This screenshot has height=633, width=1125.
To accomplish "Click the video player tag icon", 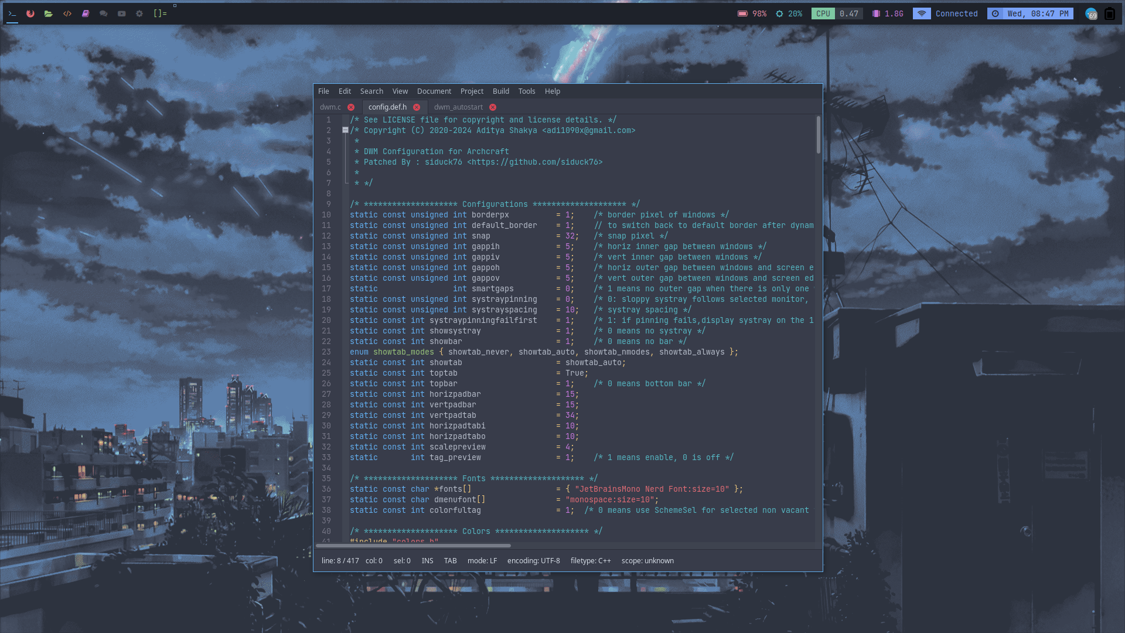I will click(x=122, y=13).
